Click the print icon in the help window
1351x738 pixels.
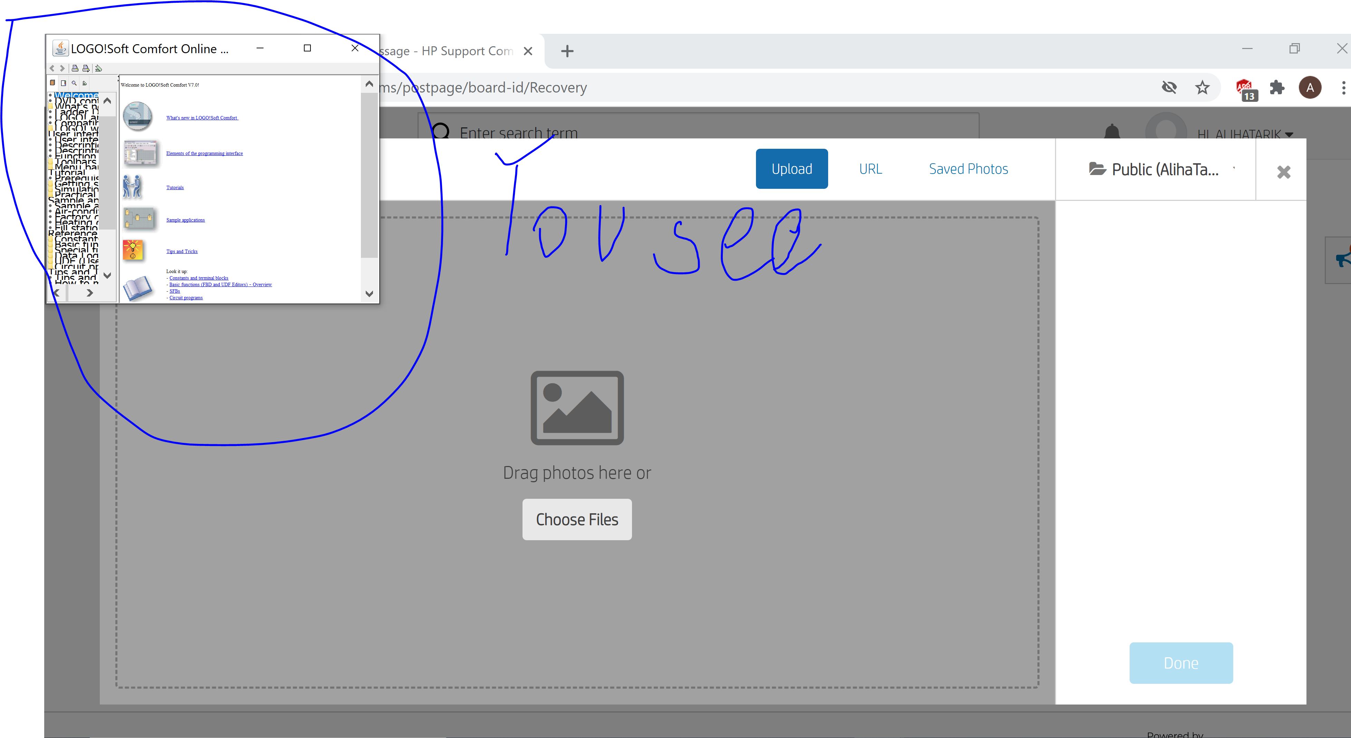pos(75,68)
